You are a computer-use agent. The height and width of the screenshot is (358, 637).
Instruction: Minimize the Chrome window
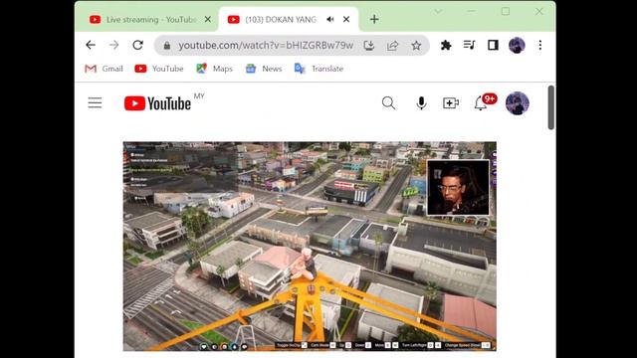(x=471, y=11)
